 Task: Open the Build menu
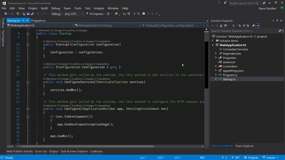click(x=44, y=8)
